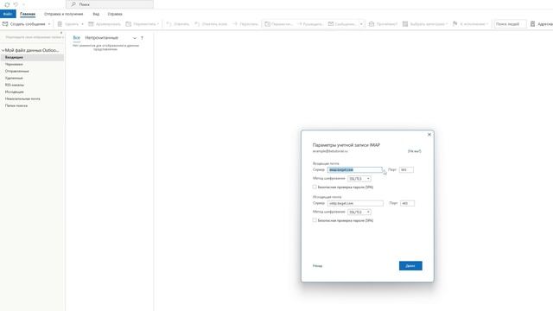Expand the quick steps gallery arrow
This screenshot has width=553, height=311.
(361, 24)
